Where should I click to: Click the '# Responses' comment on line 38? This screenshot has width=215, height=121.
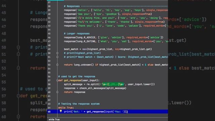point(72,6)
